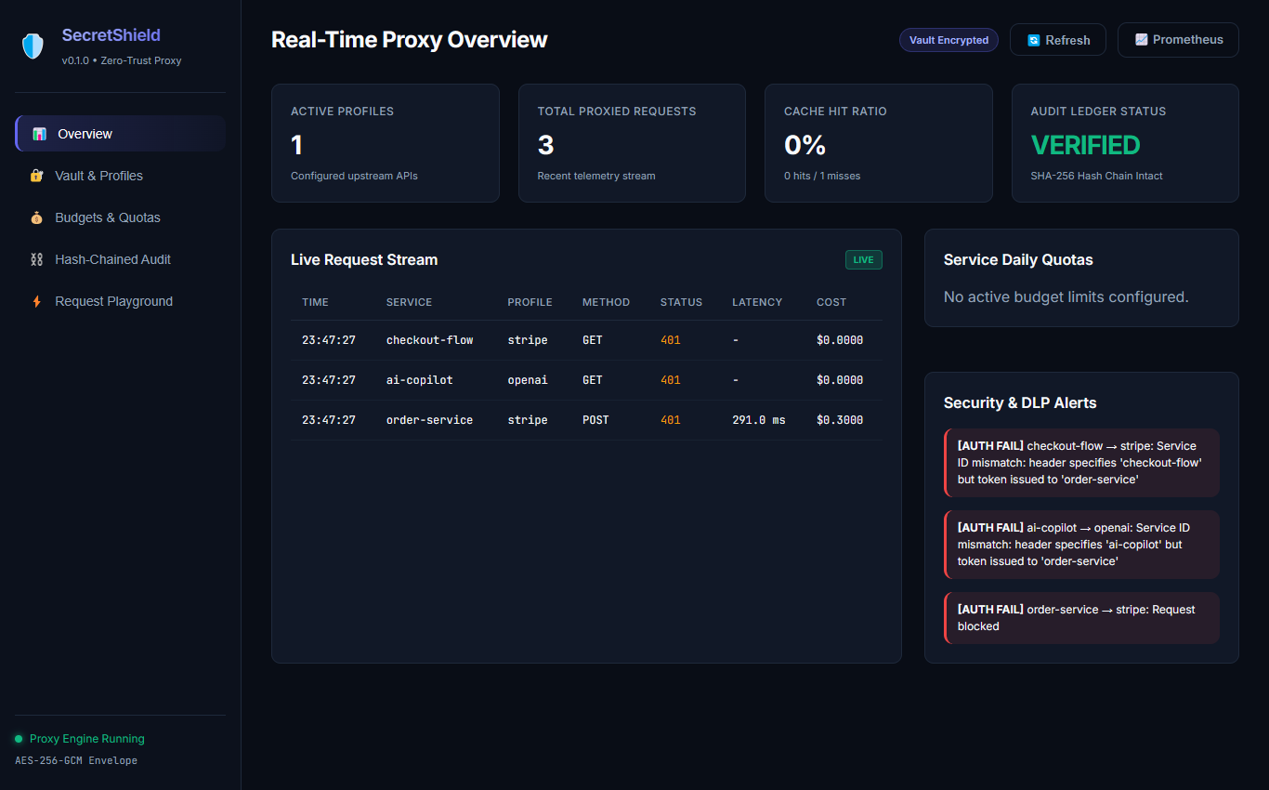Image resolution: width=1269 pixels, height=790 pixels.
Task: Click the Live Request Stream heading
Action: pos(364,260)
